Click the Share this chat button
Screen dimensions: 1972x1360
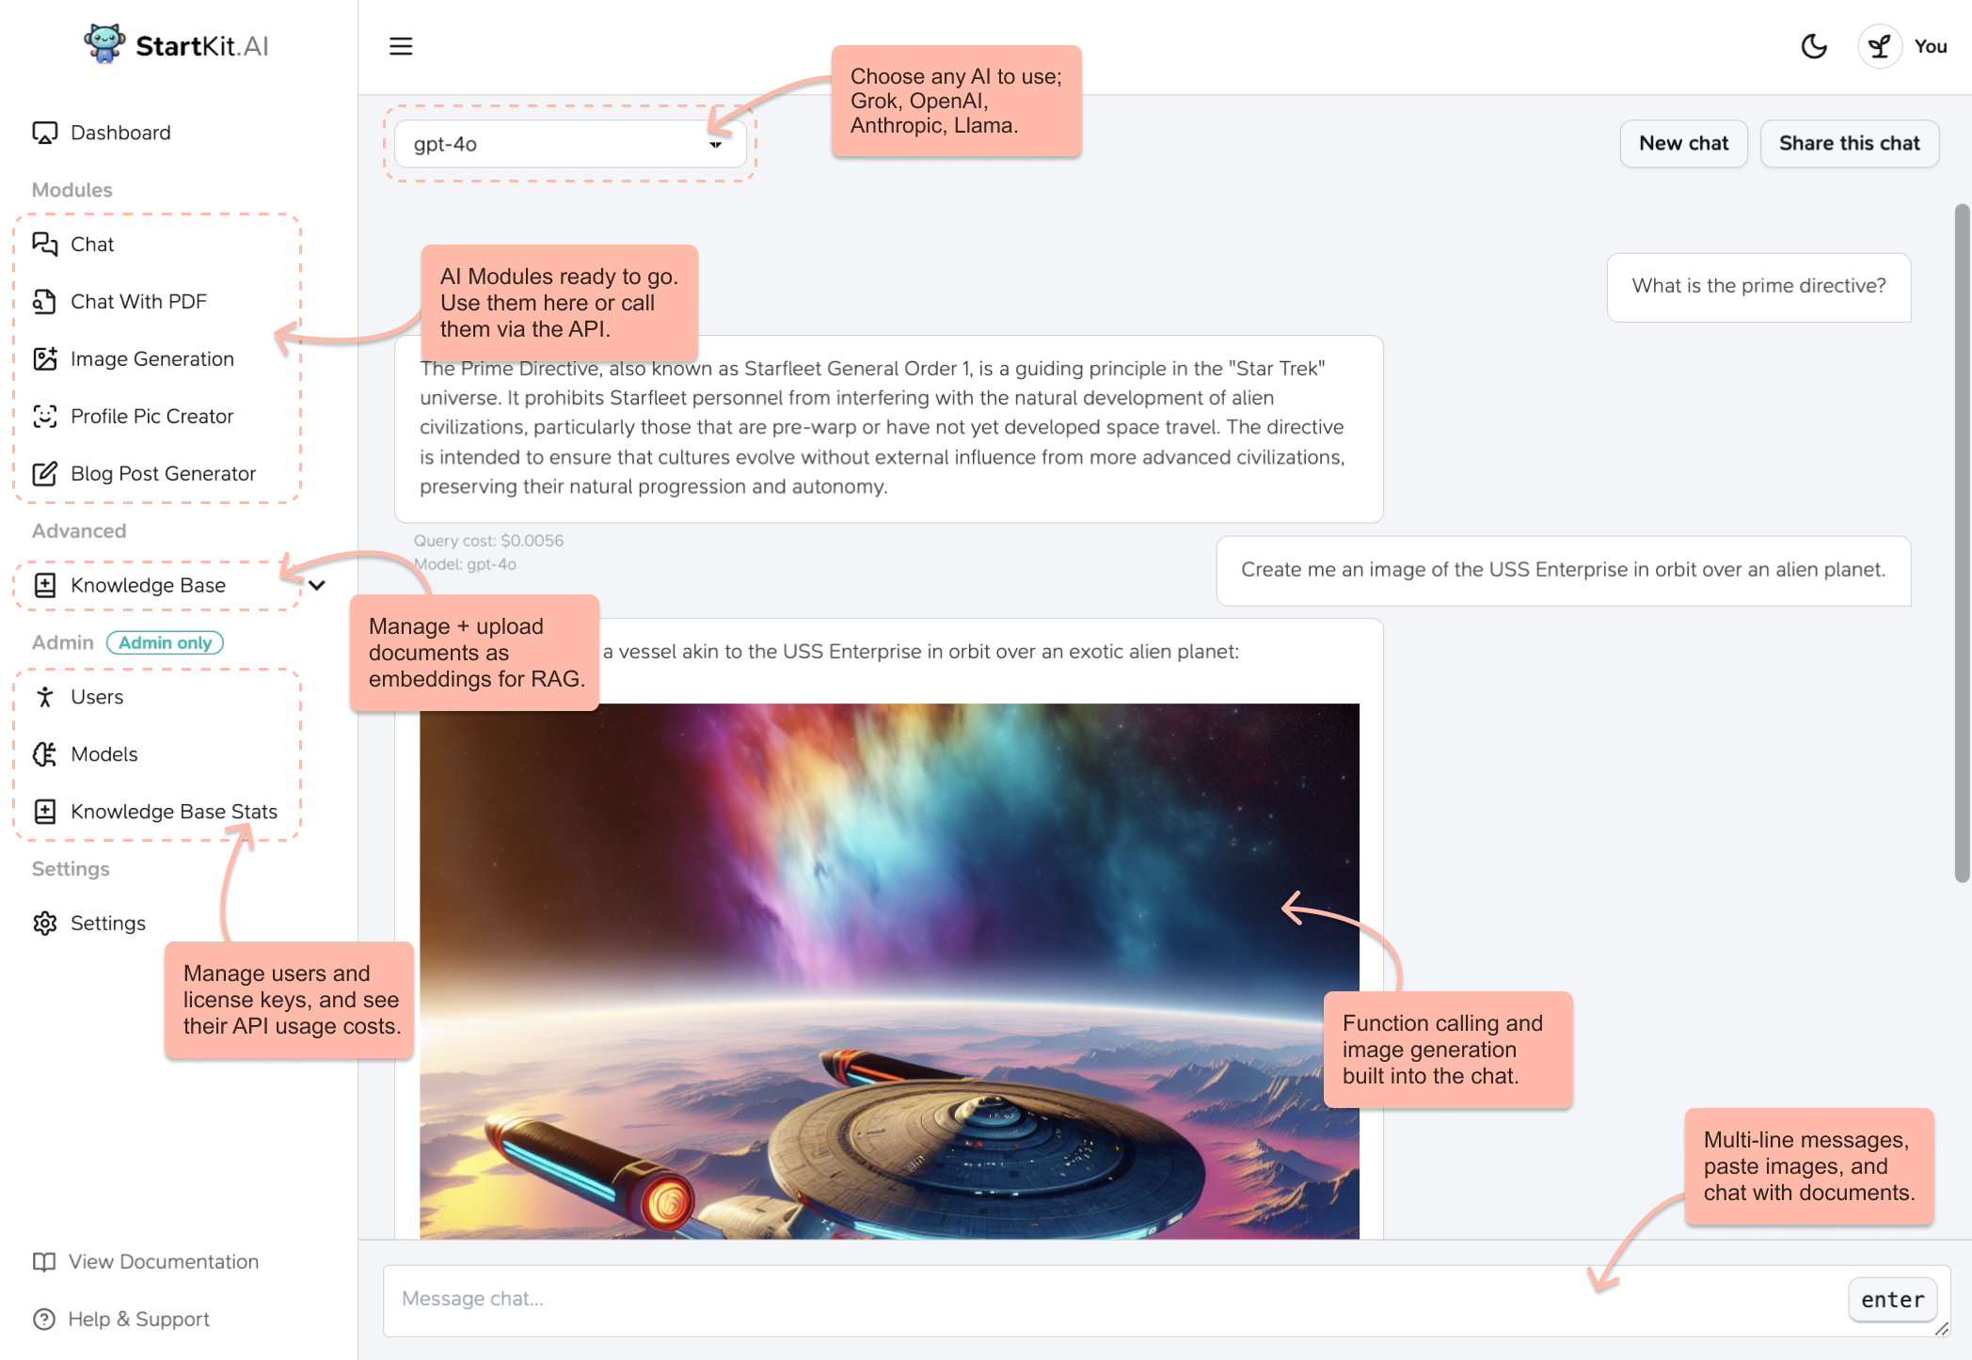click(x=1848, y=144)
